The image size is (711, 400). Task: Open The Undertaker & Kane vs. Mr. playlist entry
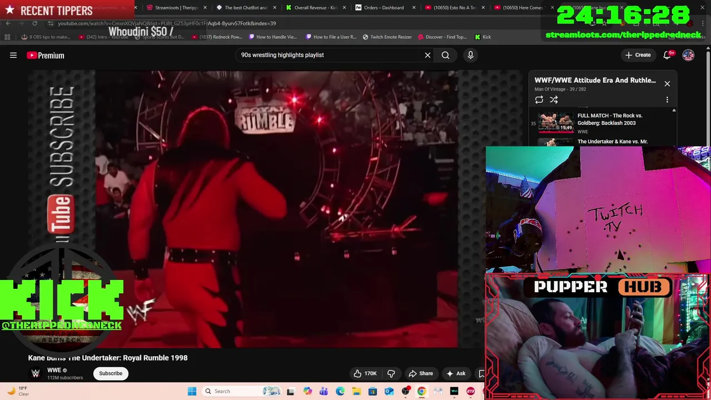(x=613, y=142)
